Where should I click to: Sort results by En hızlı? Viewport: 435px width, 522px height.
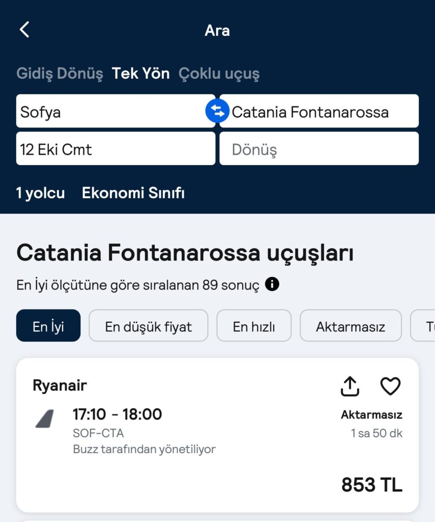[254, 326]
